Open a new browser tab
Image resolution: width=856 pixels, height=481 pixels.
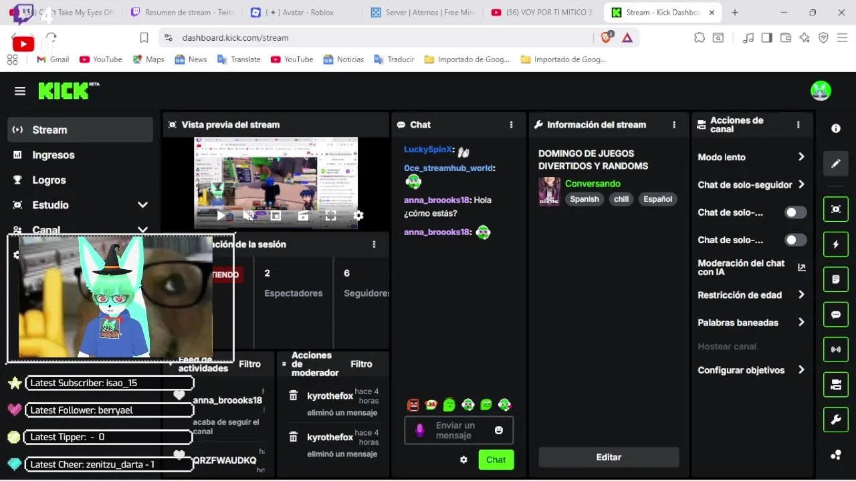point(735,12)
